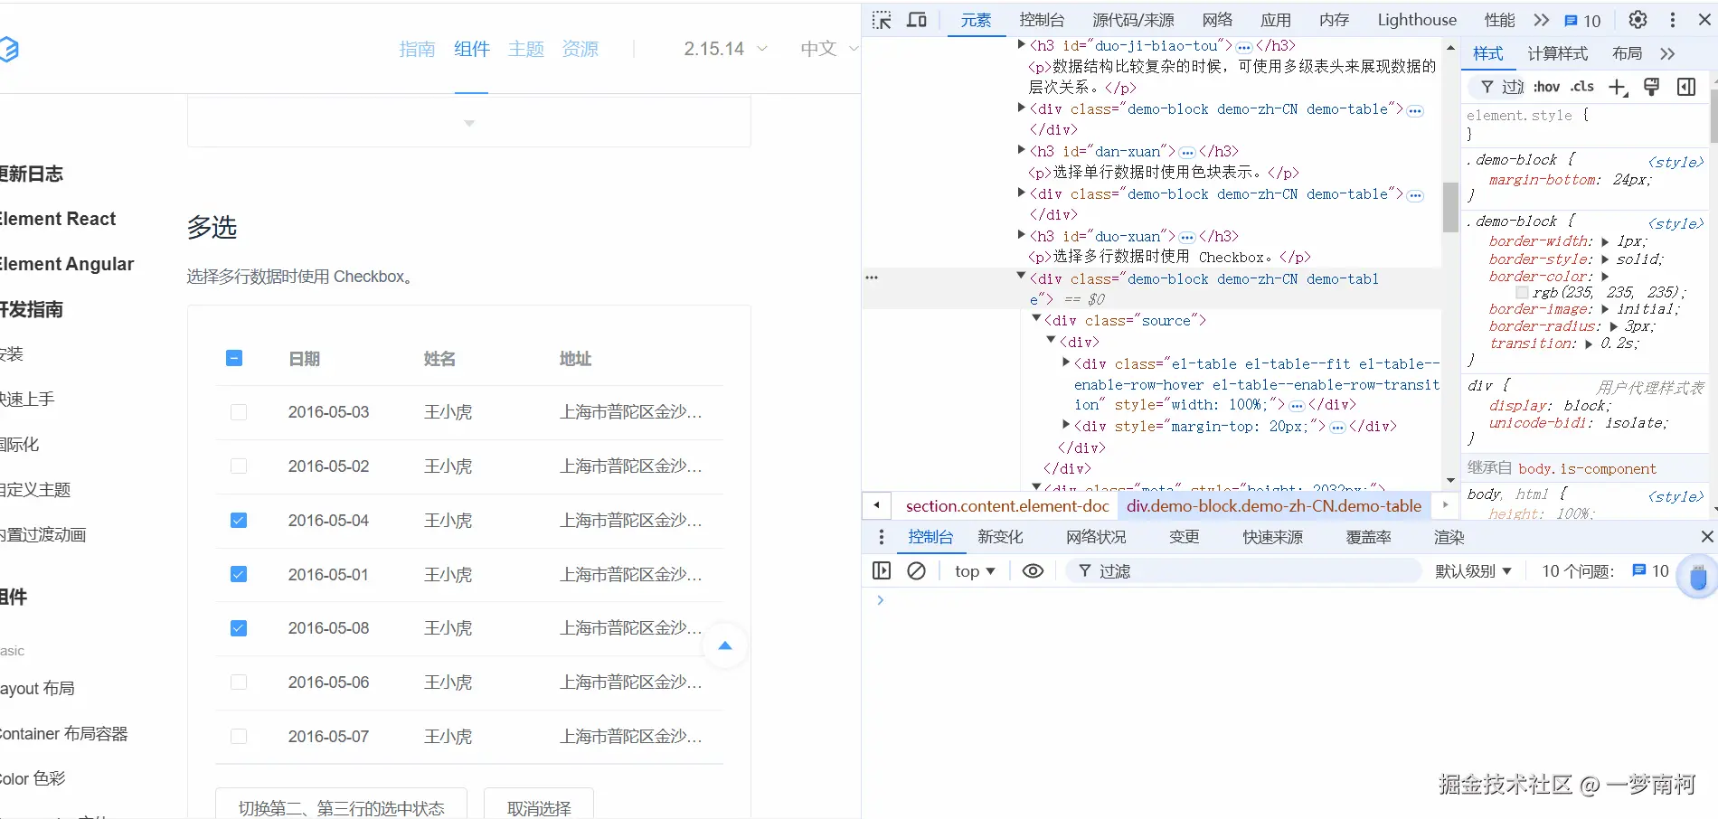The height and width of the screenshot is (819, 1718).
Task: Uncheck the 2016-05-04 row checkbox
Action: (x=239, y=520)
